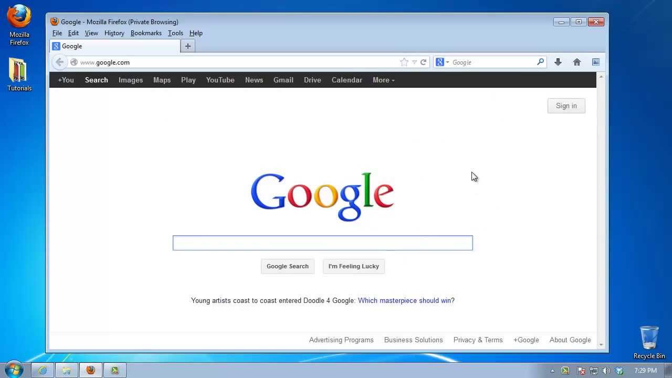The height and width of the screenshot is (378, 672).
Task: Click the toolbar Google search field
Action: (x=492, y=62)
